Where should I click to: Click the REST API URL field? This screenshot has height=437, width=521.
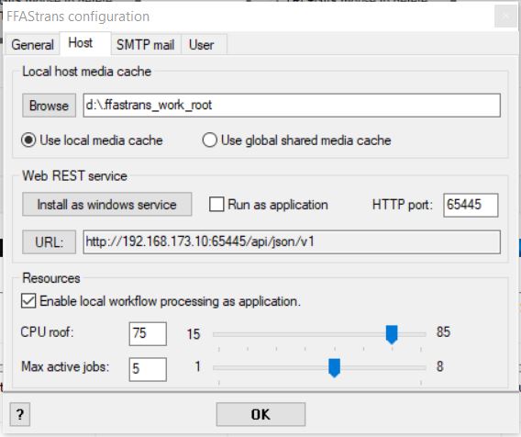pyautogui.click(x=292, y=241)
